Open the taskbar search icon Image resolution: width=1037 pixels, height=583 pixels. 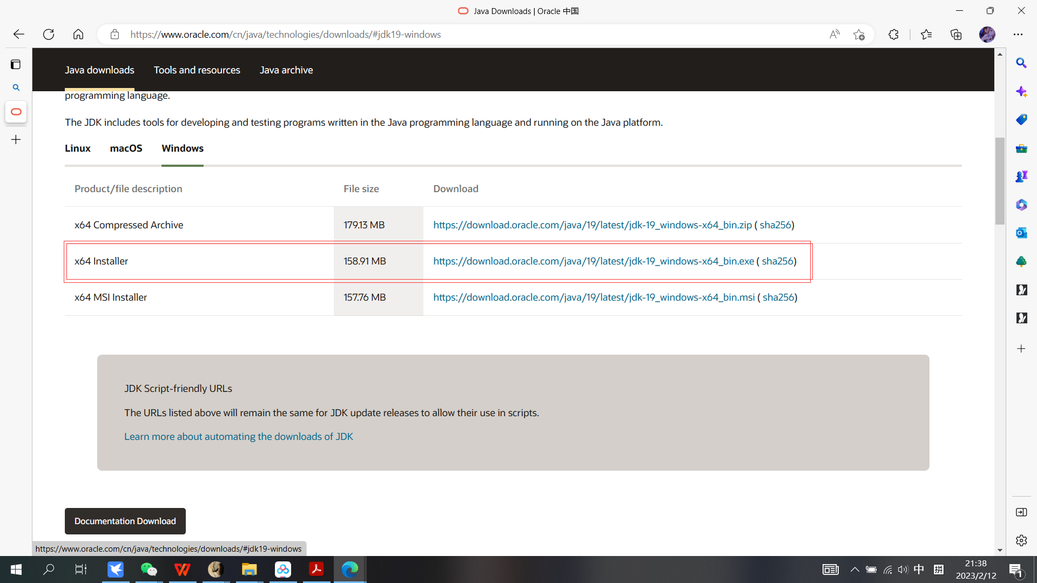pyautogui.click(x=49, y=570)
